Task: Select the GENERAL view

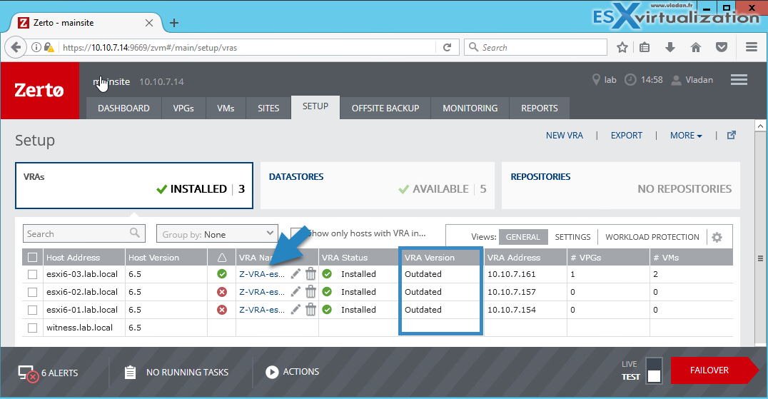Action: [522, 237]
